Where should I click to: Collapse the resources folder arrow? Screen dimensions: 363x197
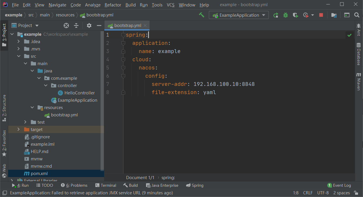32,108
